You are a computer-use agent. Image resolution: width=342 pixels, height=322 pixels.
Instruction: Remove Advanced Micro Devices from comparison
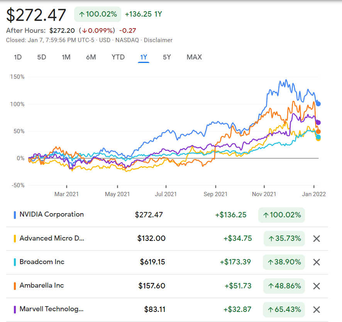[x=317, y=239]
